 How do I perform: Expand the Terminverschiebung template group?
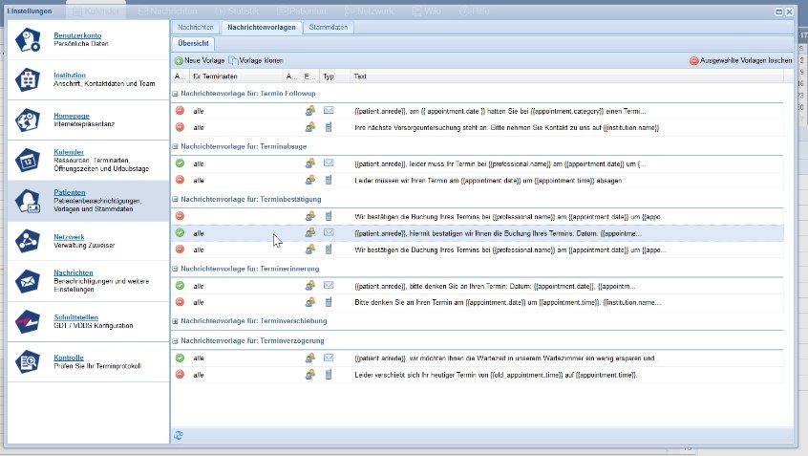[x=175, y=322]
